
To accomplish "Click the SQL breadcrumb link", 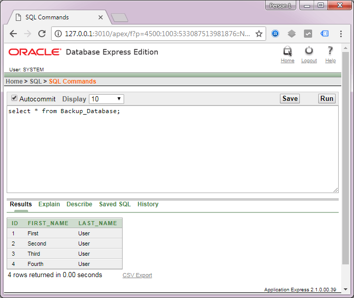I will (x=36, y=82).
